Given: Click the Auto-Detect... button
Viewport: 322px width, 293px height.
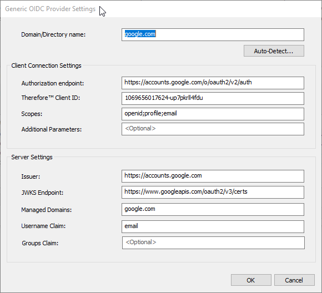Looking at the screenshot, I should 274,51.
